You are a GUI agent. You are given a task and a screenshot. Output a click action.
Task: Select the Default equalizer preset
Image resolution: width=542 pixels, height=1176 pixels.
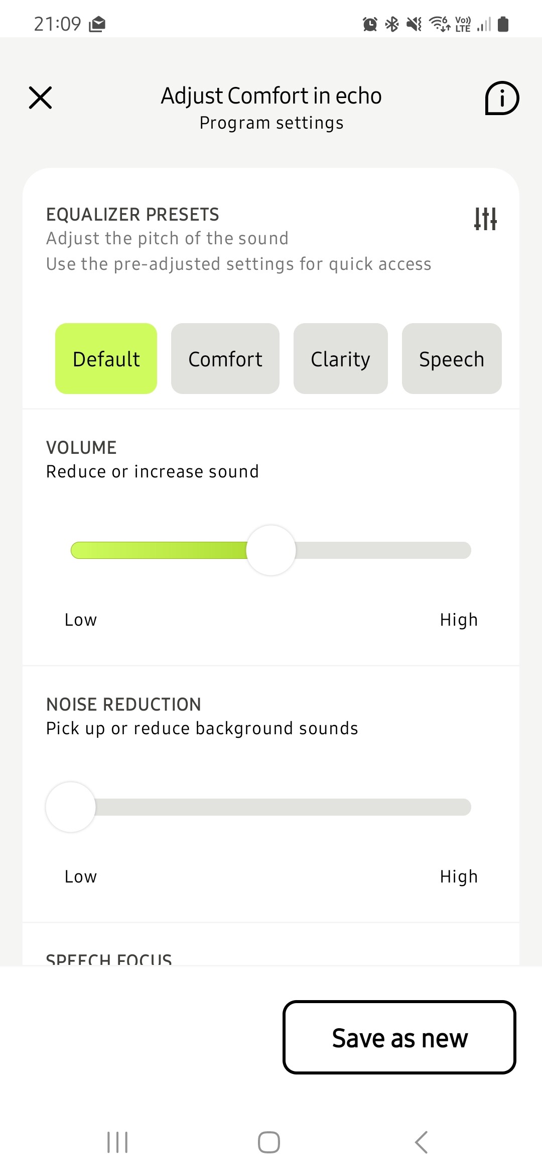click(106, 359)
